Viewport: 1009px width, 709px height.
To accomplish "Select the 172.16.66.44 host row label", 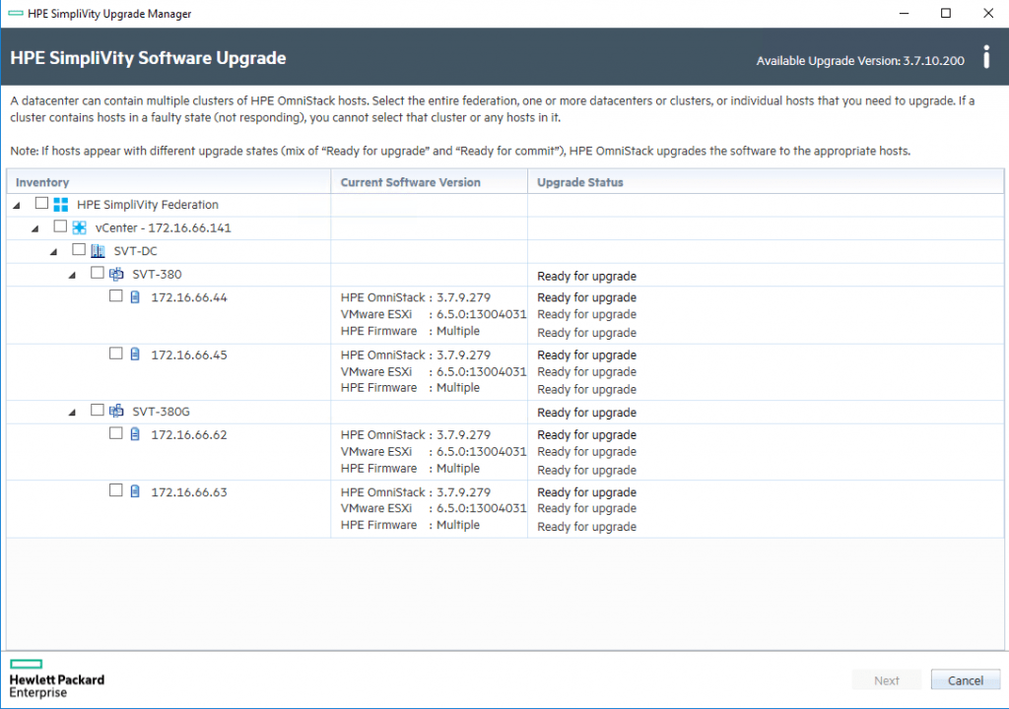I will pyautogui.click(x=189, y=297).
